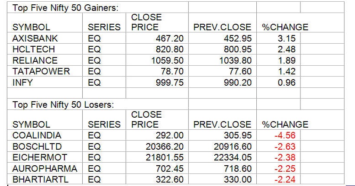Click the INFY symbol cell
The height and width of the screenshot is (186, 355).
23,82
